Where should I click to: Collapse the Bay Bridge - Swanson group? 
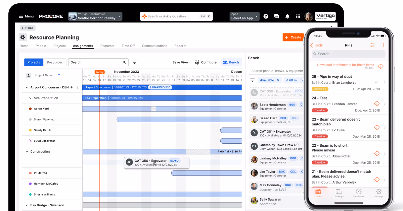pyautogui.click(x=27, y=205)
